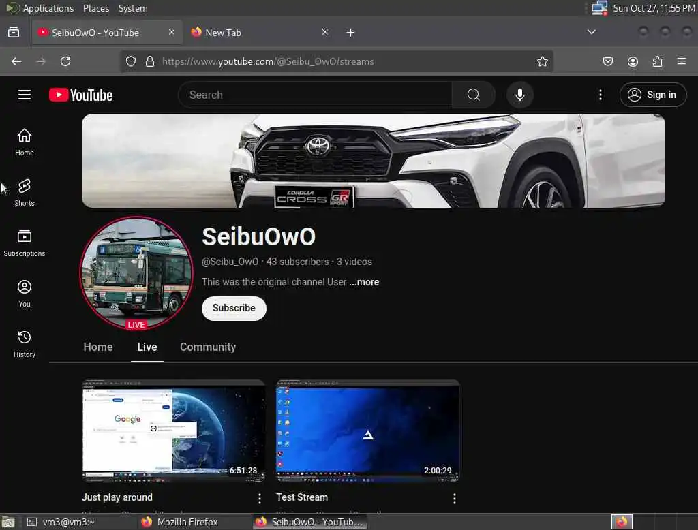Viewport: 698px width, 530px height.
Task: Open the Just play around stream thumbnail
Action: click(x=174, y=431)
